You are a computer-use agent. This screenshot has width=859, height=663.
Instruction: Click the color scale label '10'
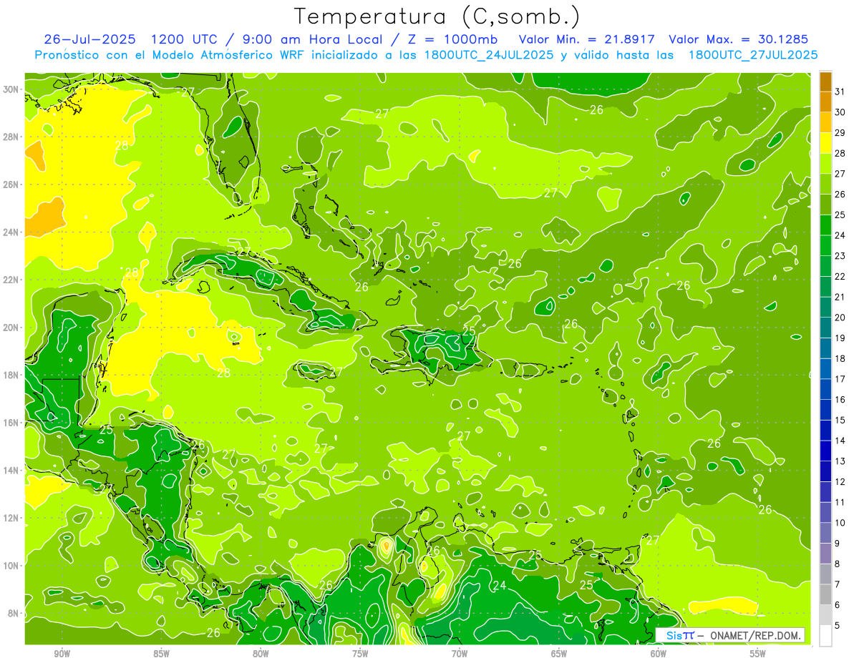[840, 523]
